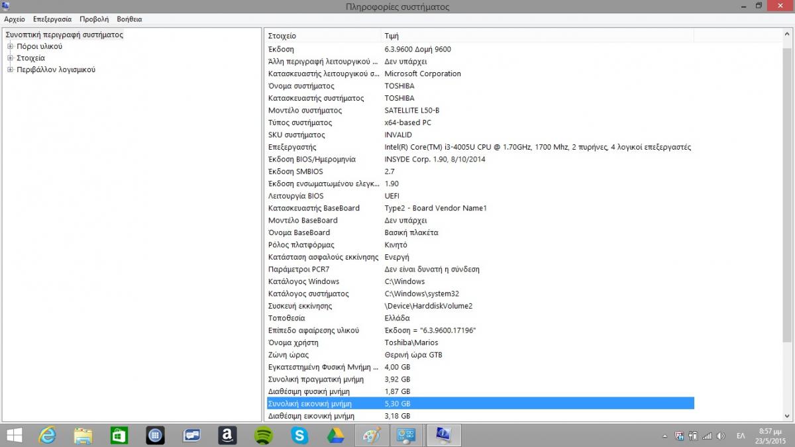Image resolution: width=795 pixels, height=447 pixels.
Task: Open Google Drive from the taskbar
Action: (335, 436)
